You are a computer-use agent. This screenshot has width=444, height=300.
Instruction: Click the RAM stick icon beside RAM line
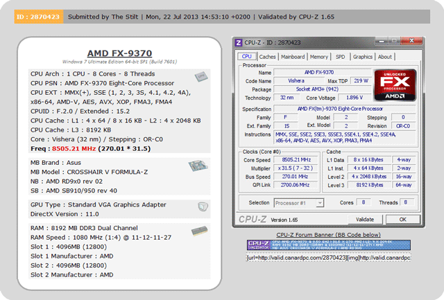click(x=199, y=231)
